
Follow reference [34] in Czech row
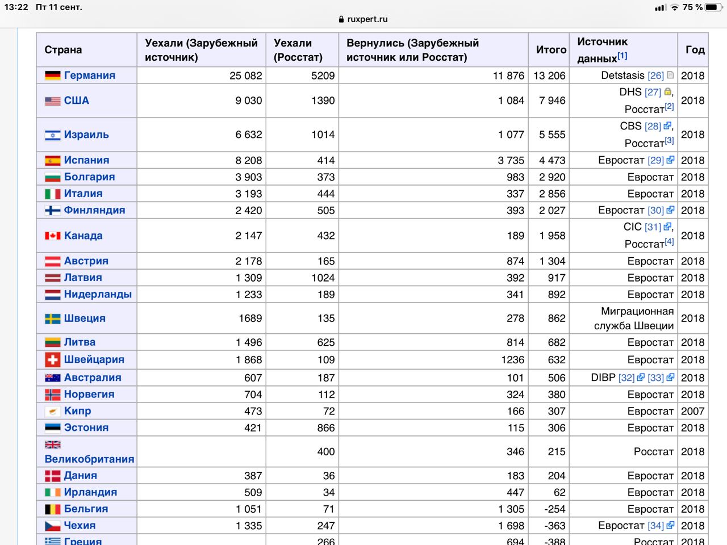click(656, 526)
